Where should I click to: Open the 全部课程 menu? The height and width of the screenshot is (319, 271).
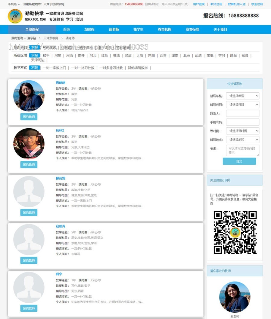(x=32, y=30)
